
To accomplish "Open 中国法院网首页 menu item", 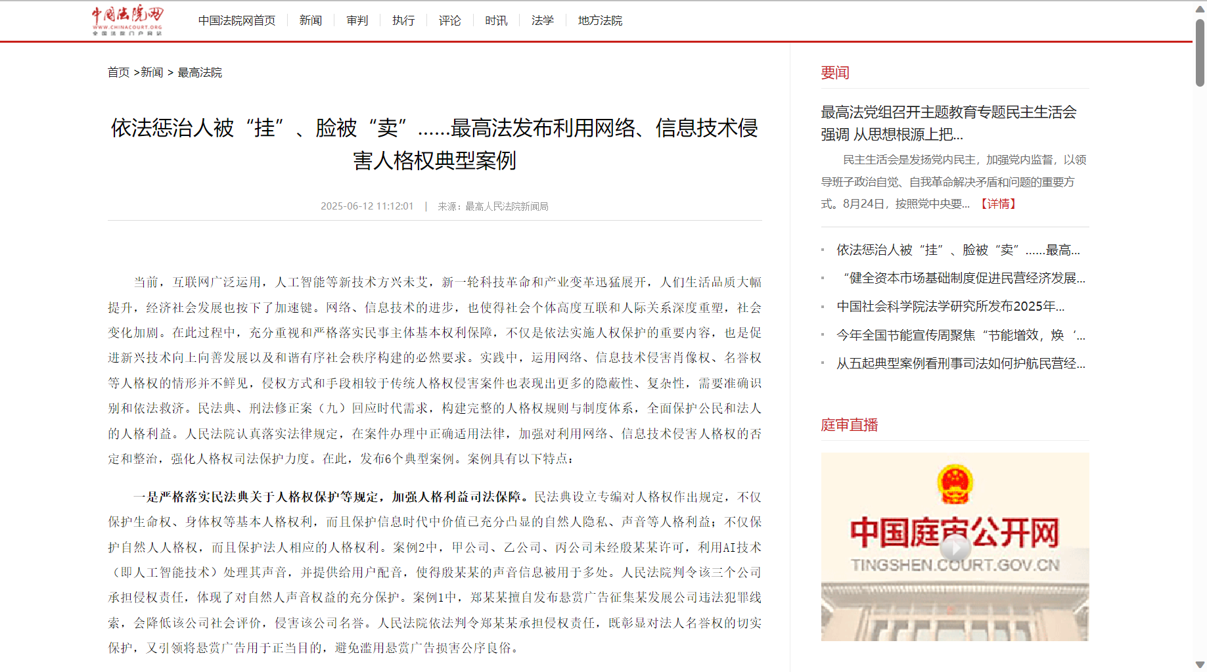I will coord(237,20).
